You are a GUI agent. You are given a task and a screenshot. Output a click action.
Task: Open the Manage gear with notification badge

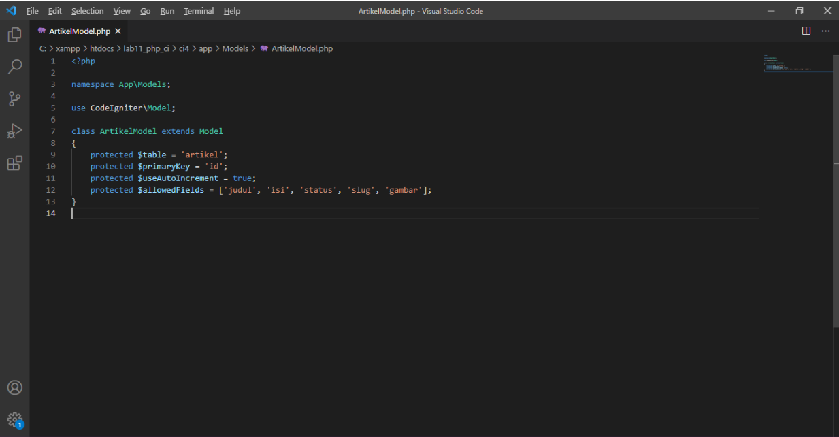coord(14,419)
